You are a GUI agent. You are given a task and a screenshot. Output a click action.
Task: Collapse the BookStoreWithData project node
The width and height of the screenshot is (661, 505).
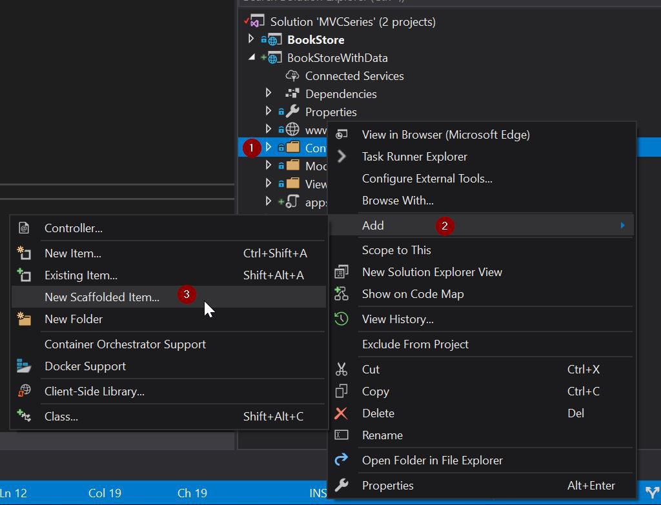pyautogui.click(x=252, y=57)
